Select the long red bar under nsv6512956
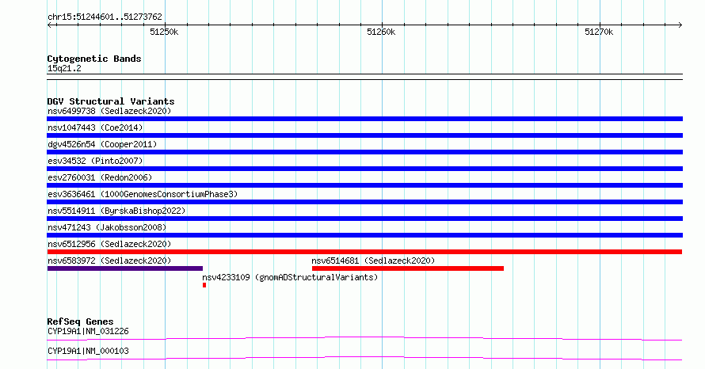 [x=364, y=252]
